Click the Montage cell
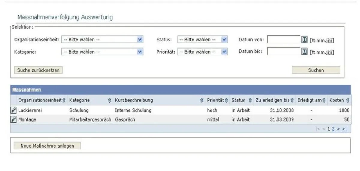Viewport: 360px width, 171px height. [27, 119]
